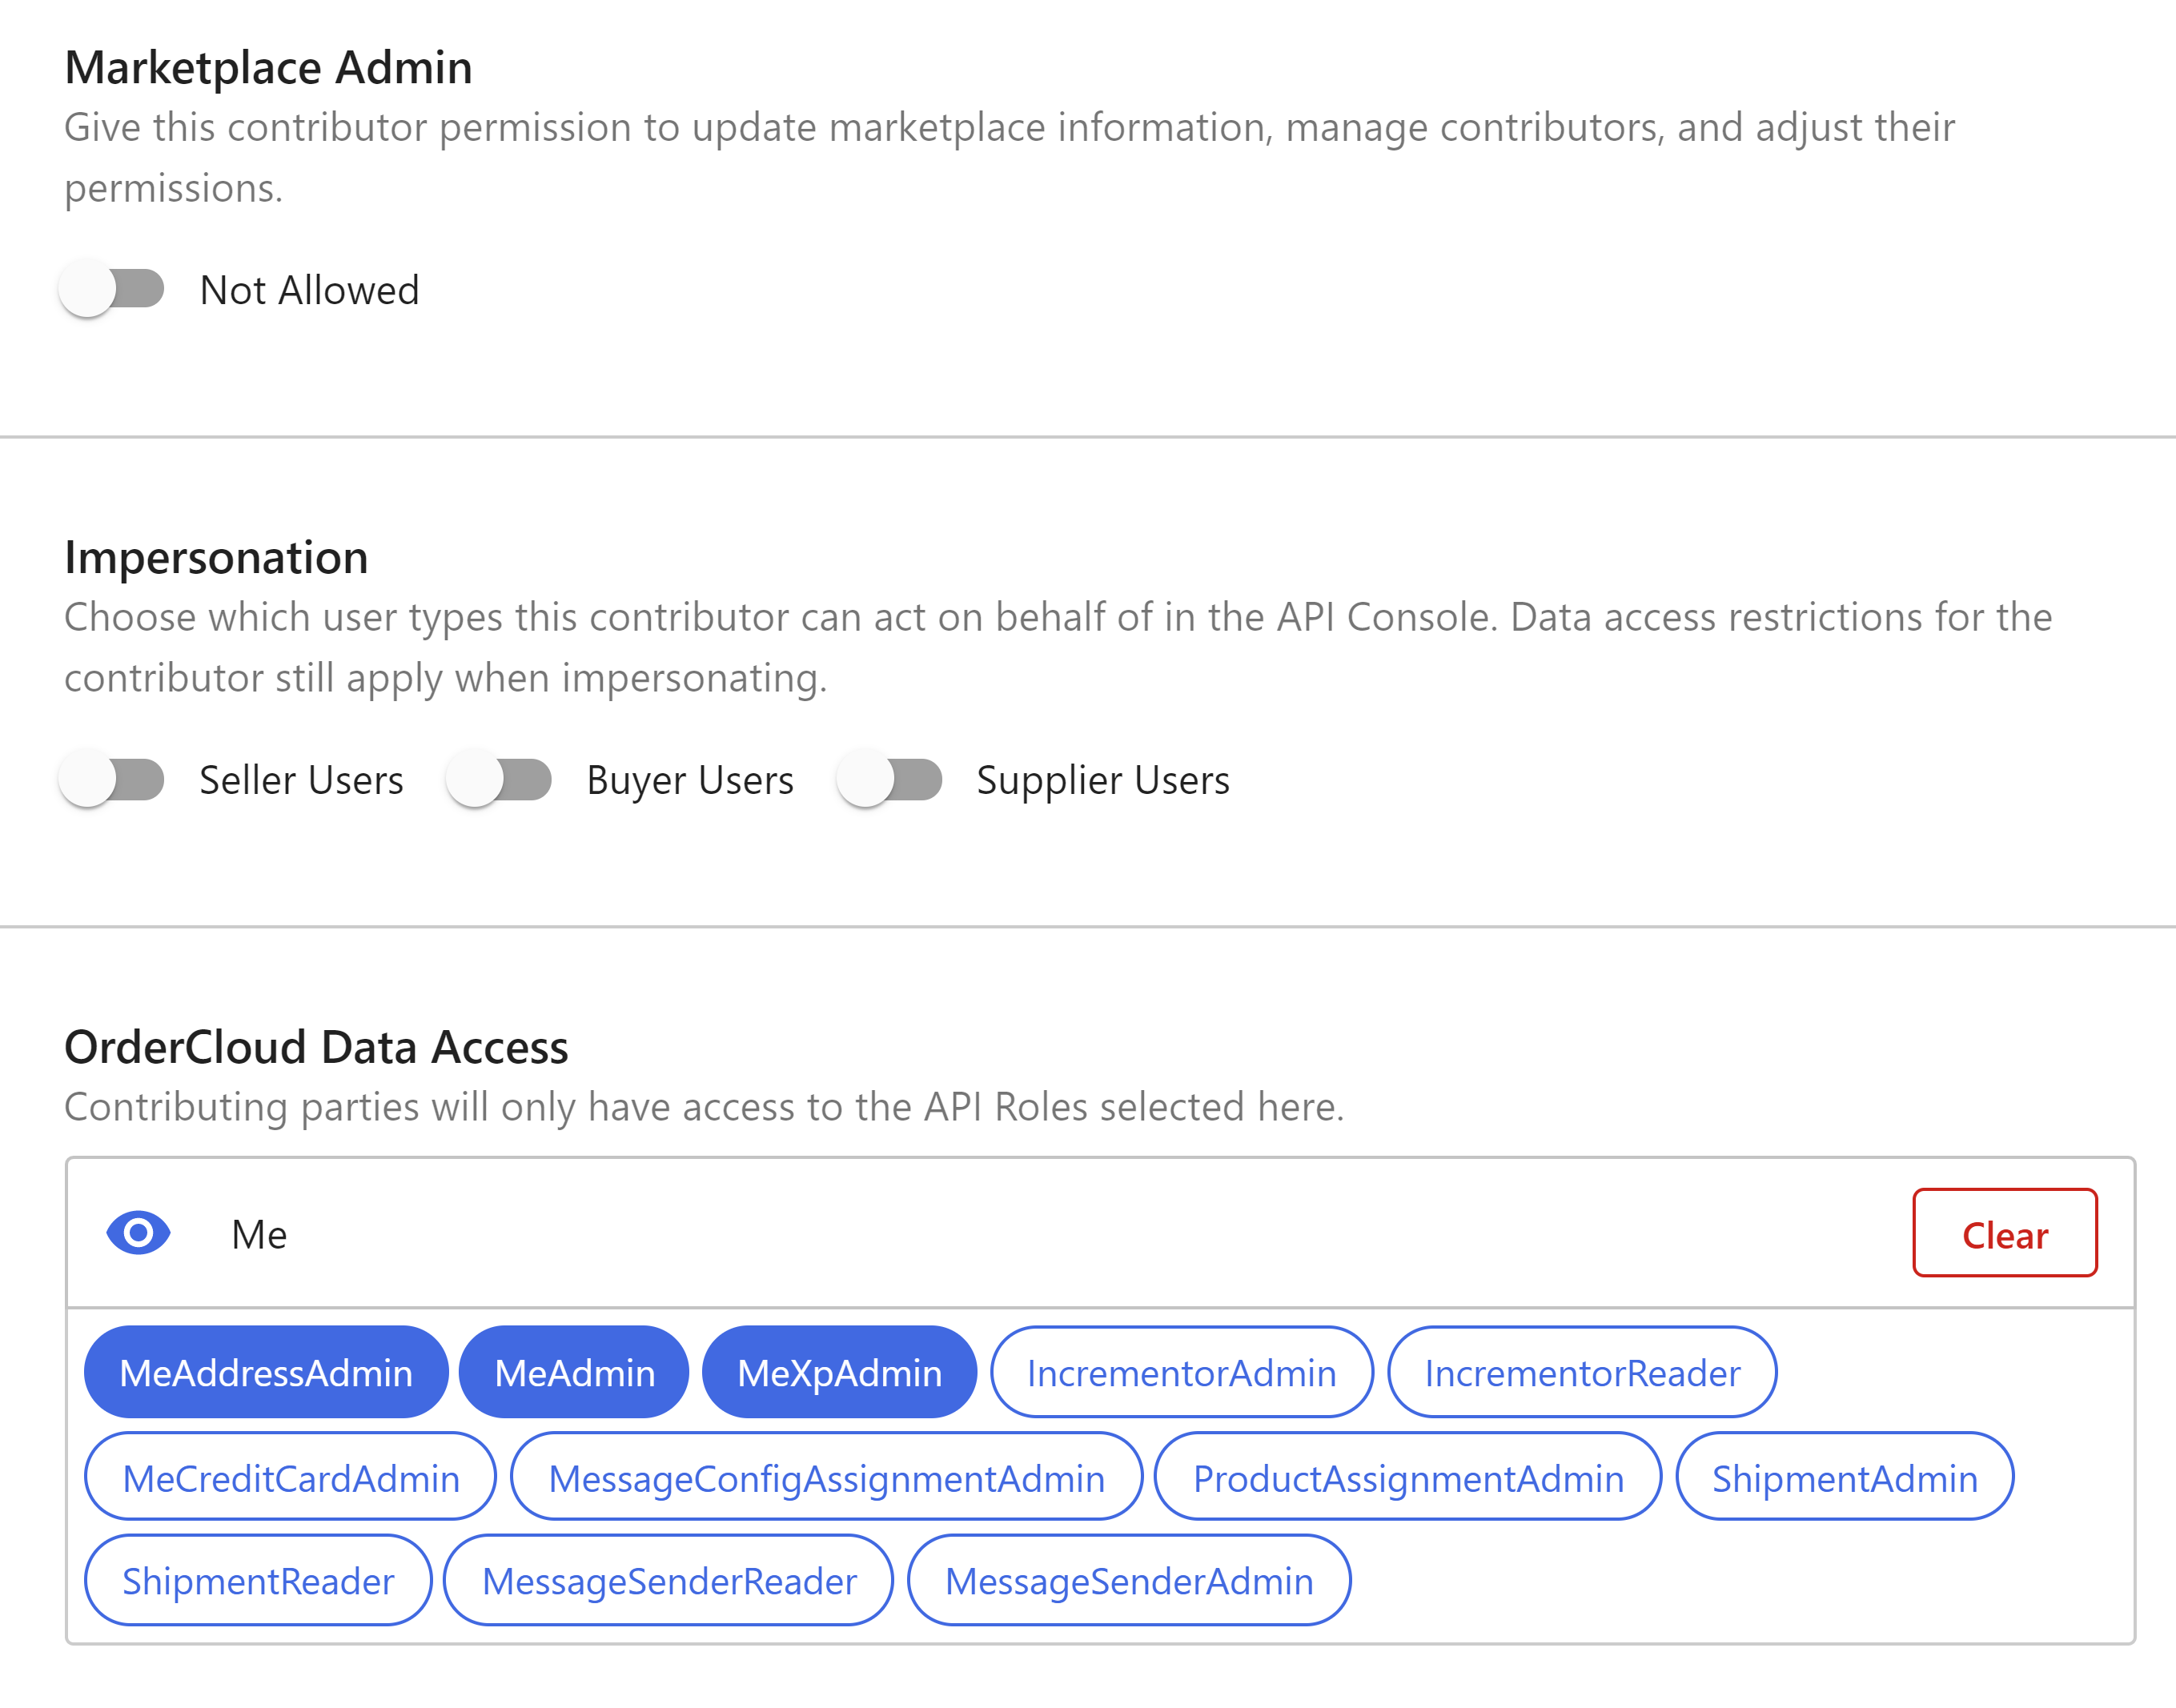
Task: Select the ShipmentAdmin role chip
Action: pos(1844,1477)
